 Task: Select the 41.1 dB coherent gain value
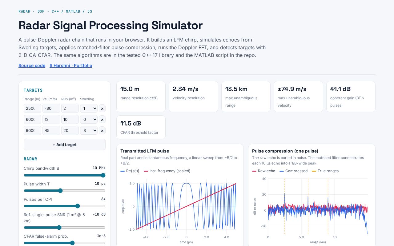(340, 89)
